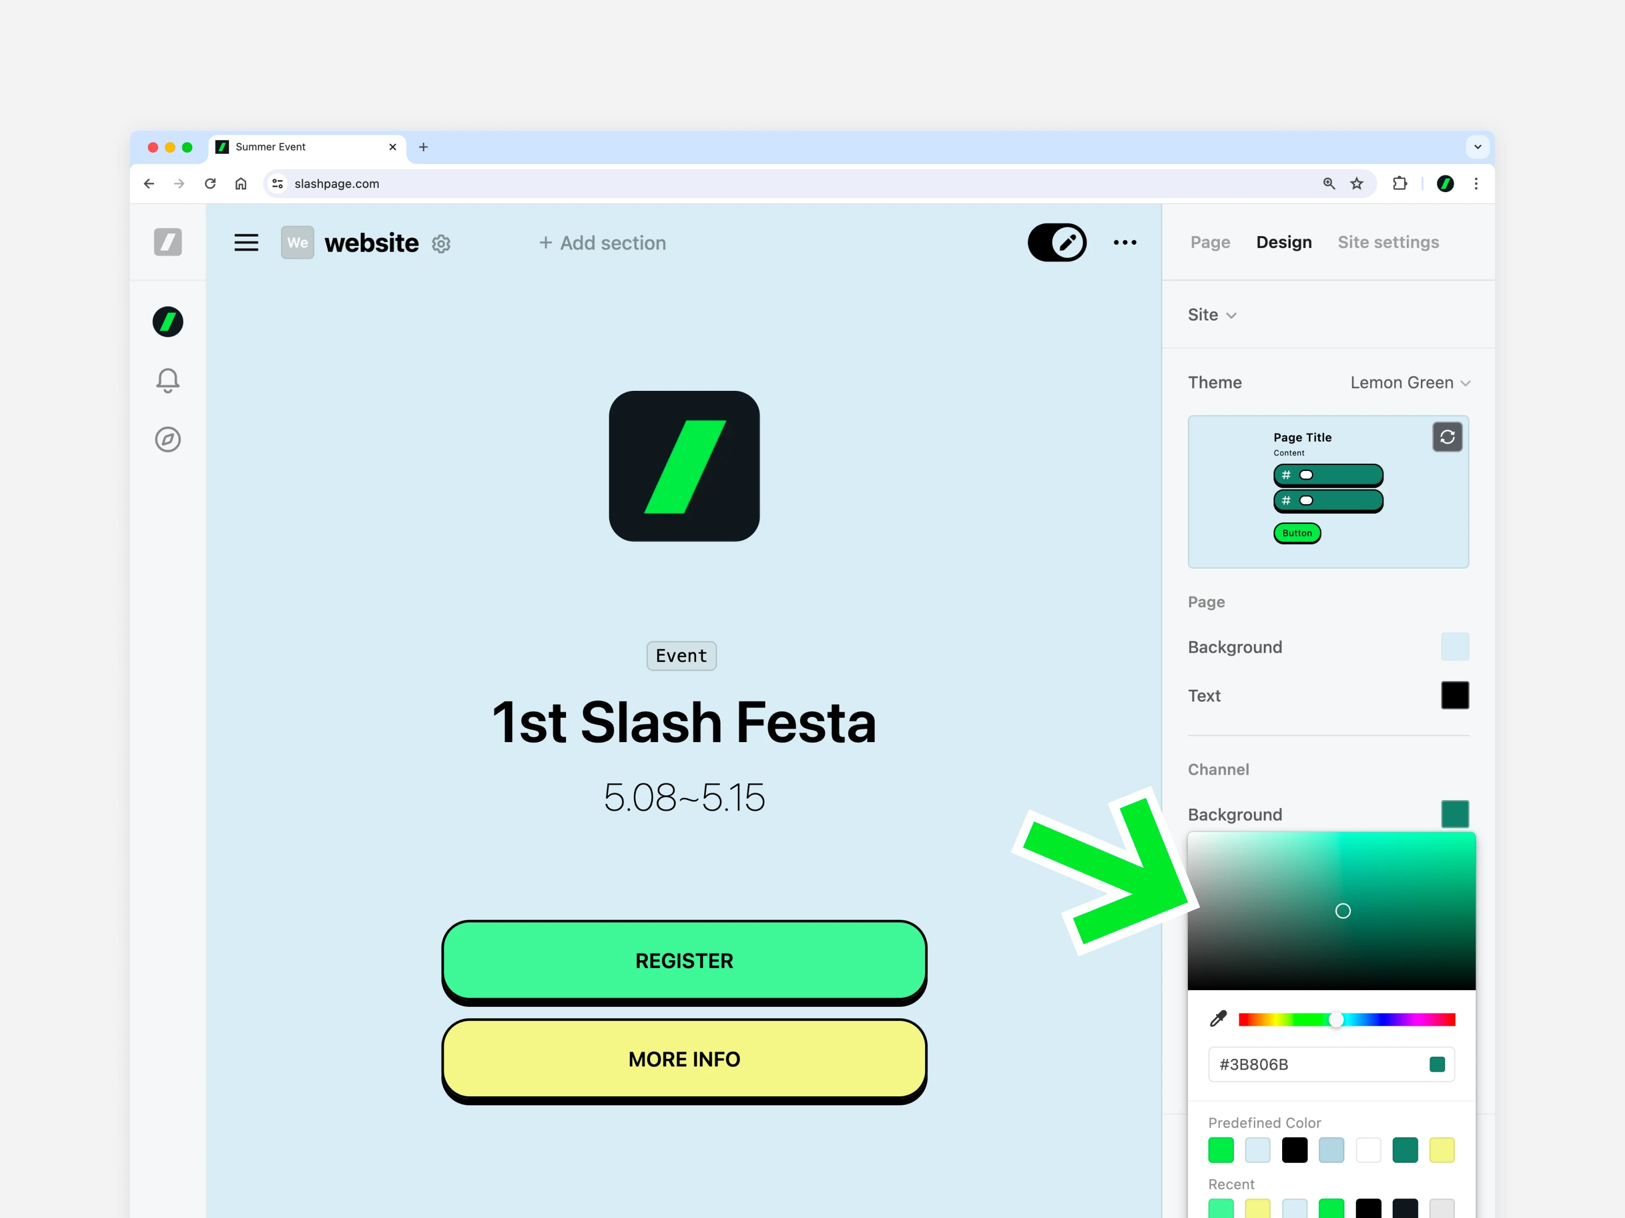Click the REGISTER button
Screen dimensions: 1625x1218
pos(684,960)
